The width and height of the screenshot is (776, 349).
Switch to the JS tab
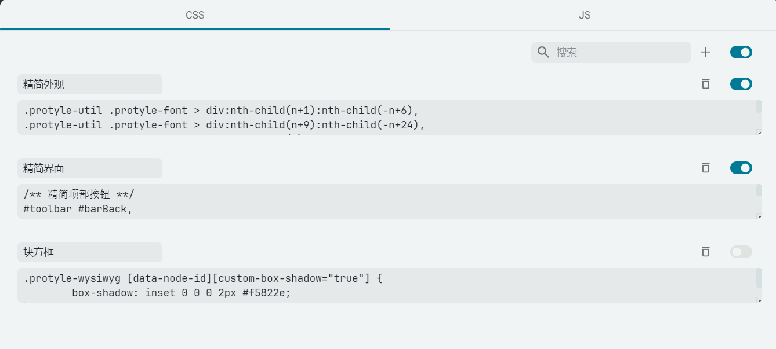[584, 15]
